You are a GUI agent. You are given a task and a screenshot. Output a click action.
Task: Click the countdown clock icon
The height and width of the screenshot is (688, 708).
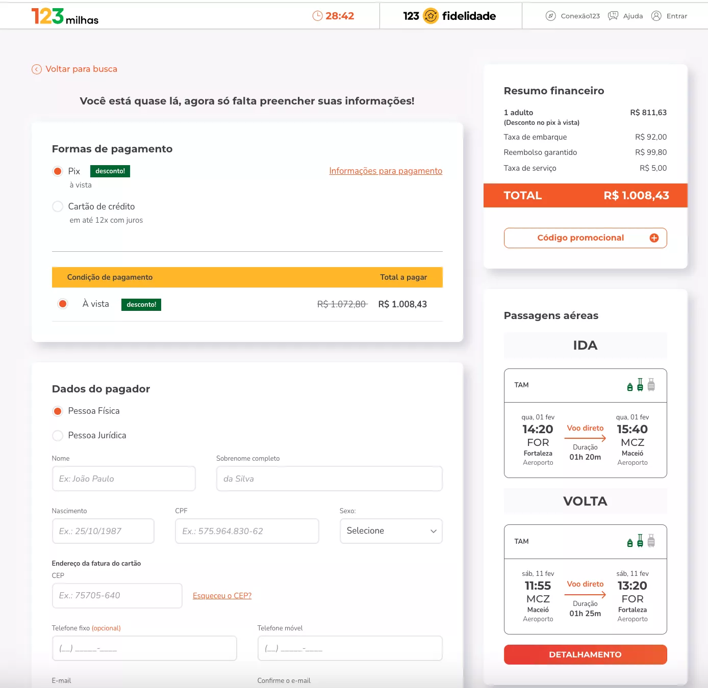pos(317,16)
